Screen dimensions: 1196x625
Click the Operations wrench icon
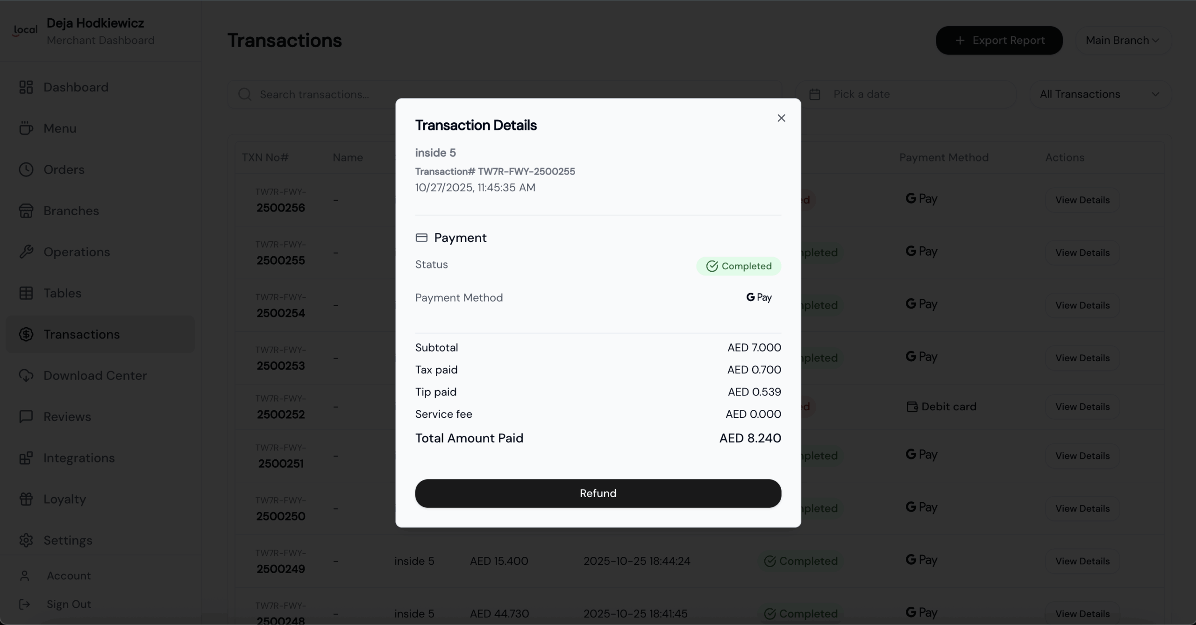tap(26, 252)
